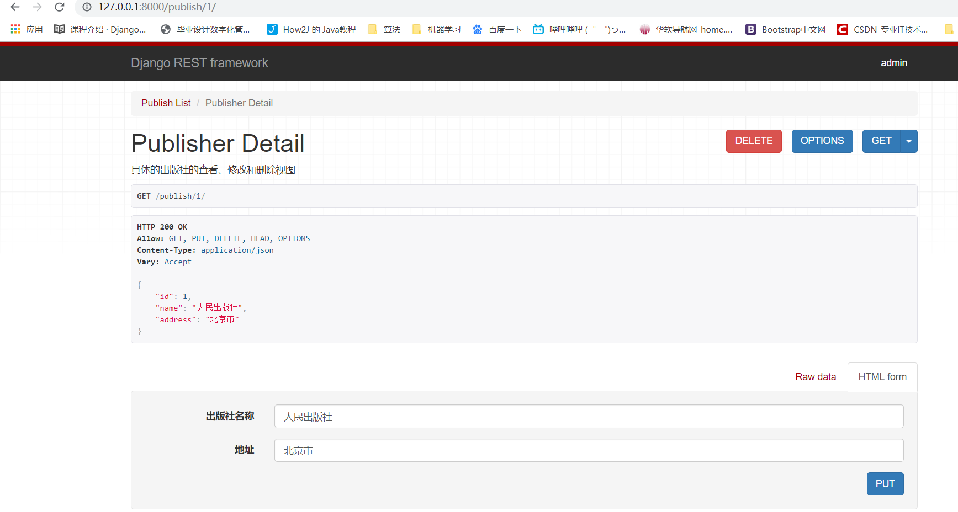Click the 具体的出版社的查看 description text
Viewport: 958px width, 512px height.
tap(213, 170)
